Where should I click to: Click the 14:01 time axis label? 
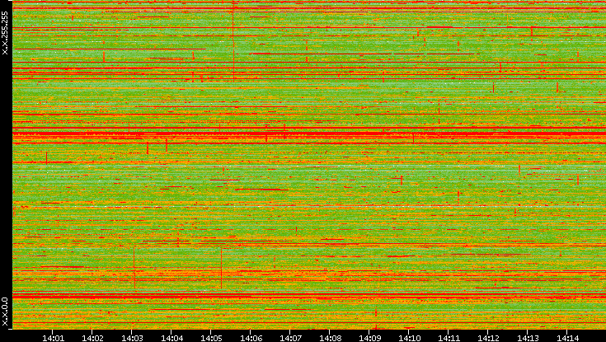tap(53, 338)
